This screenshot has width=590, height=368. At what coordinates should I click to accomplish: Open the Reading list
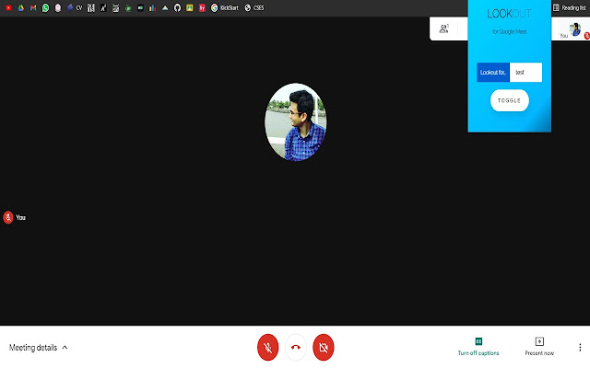point(570,8)
